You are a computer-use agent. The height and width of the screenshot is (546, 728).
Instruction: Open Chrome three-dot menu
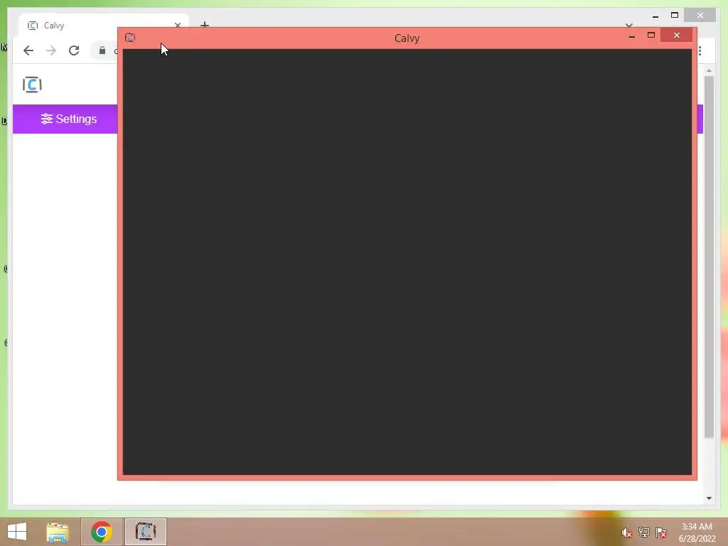click(700, 50)
